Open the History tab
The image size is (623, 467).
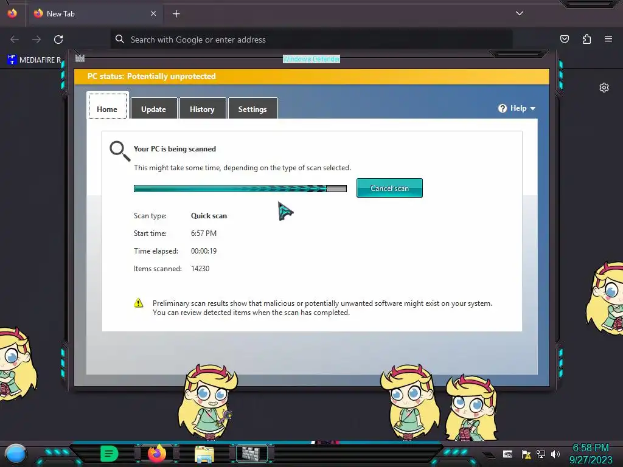(x=202, y=109)
